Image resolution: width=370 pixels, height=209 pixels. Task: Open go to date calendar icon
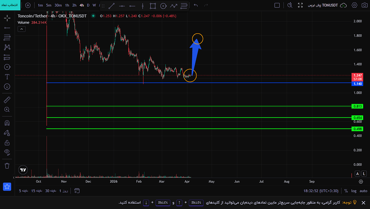point(77,191)
